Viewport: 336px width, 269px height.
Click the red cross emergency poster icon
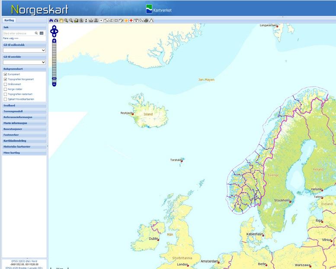tap(131, 21)
